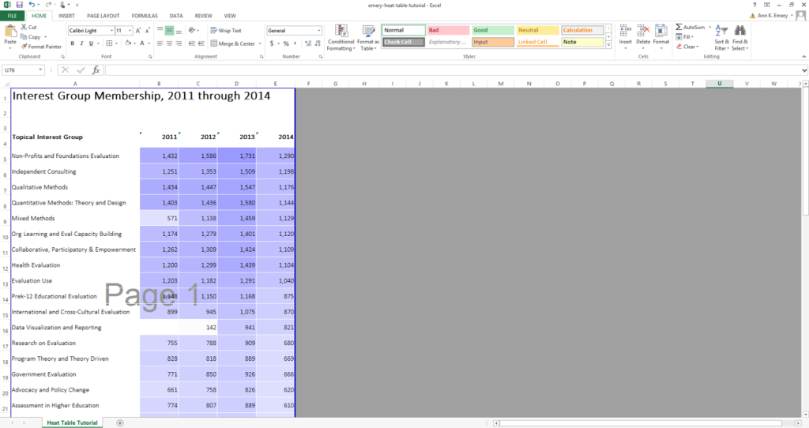The width and height of the screenshot is (809, 428).
Task: Click the insert function fx icon
Action: (x=96, y=70)
